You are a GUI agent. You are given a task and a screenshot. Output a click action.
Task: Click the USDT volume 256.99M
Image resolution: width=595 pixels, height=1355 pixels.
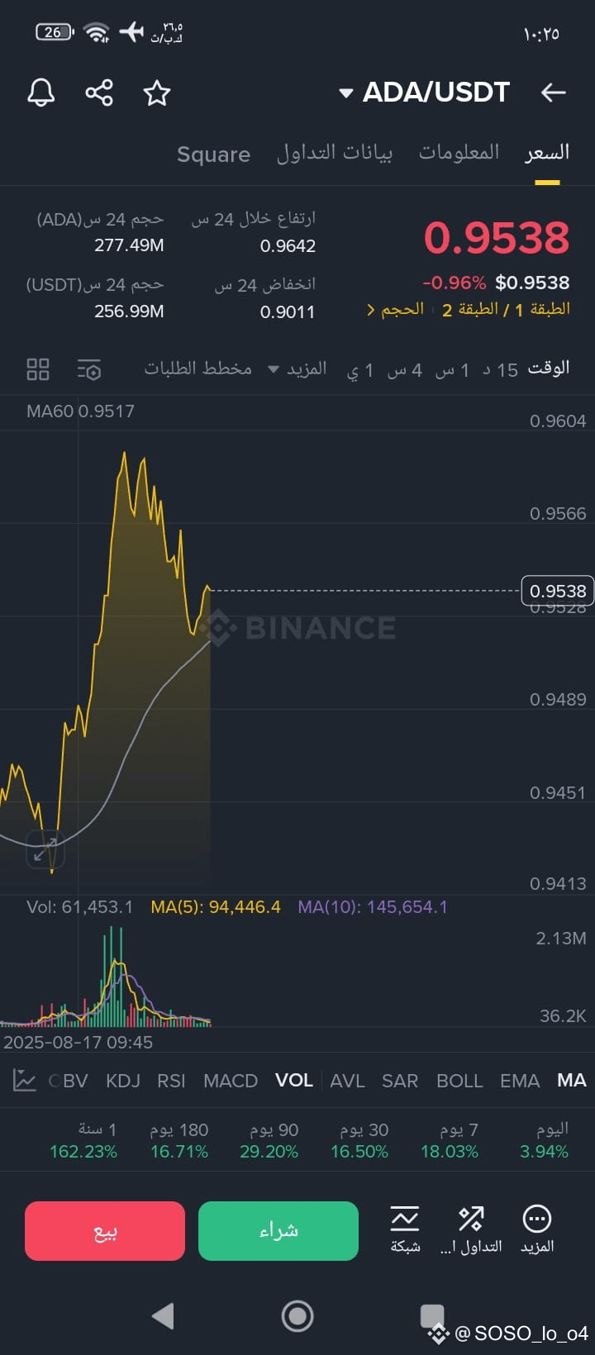pyautogui.click(x=129, y=311)
